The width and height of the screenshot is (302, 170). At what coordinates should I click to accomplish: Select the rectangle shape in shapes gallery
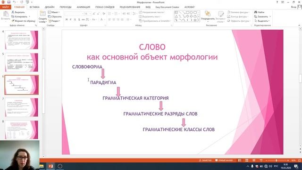pos(187,13)
